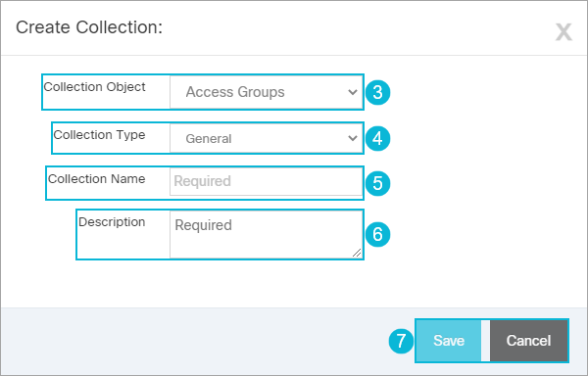Click the Collection Name input field

266,181
